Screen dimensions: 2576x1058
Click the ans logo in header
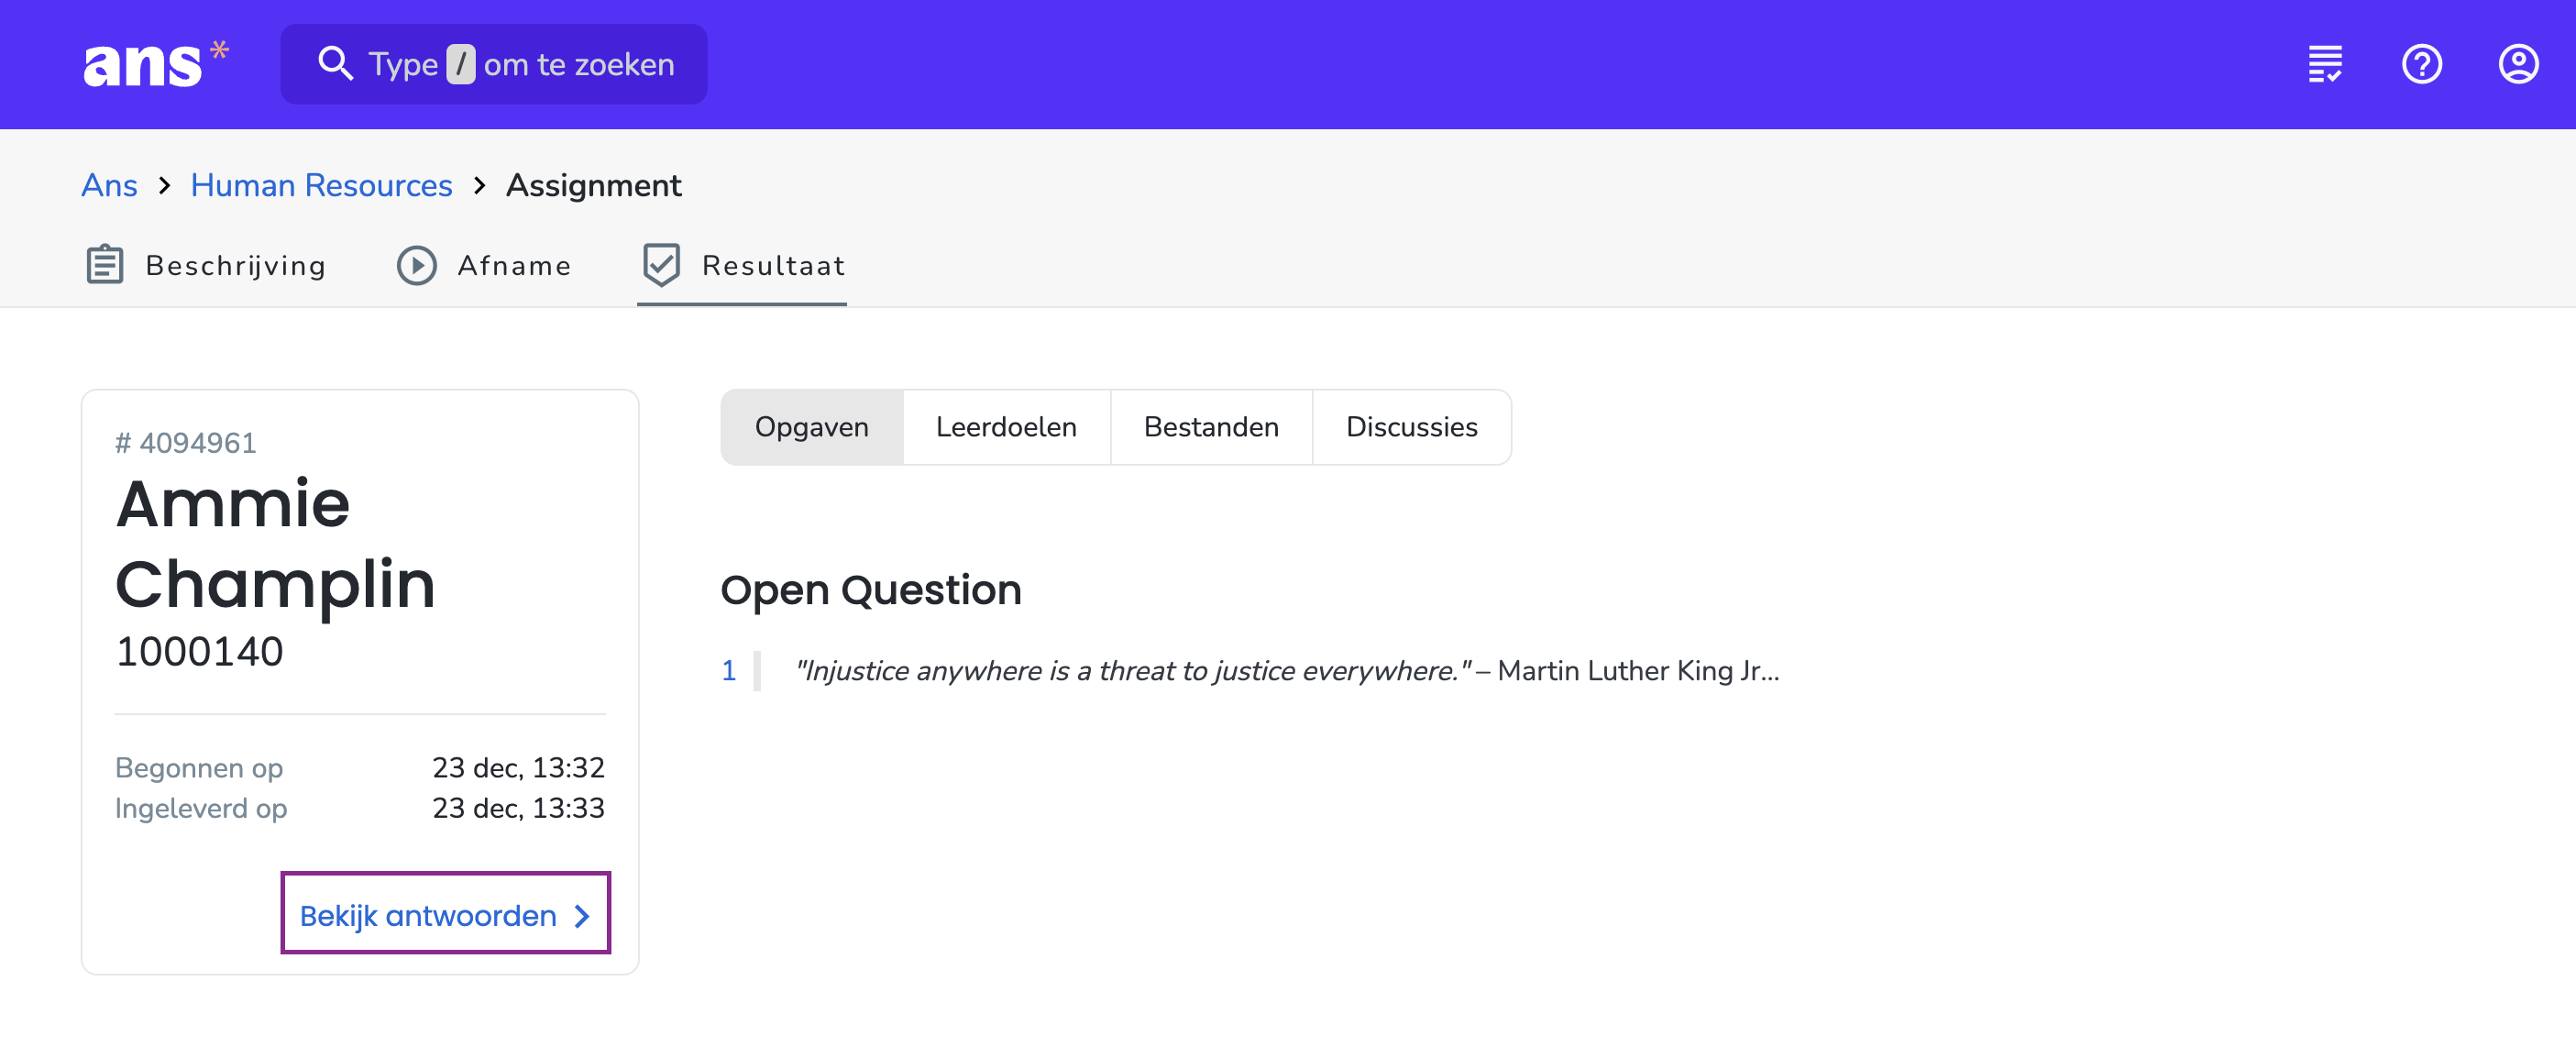tap(156, 64)
